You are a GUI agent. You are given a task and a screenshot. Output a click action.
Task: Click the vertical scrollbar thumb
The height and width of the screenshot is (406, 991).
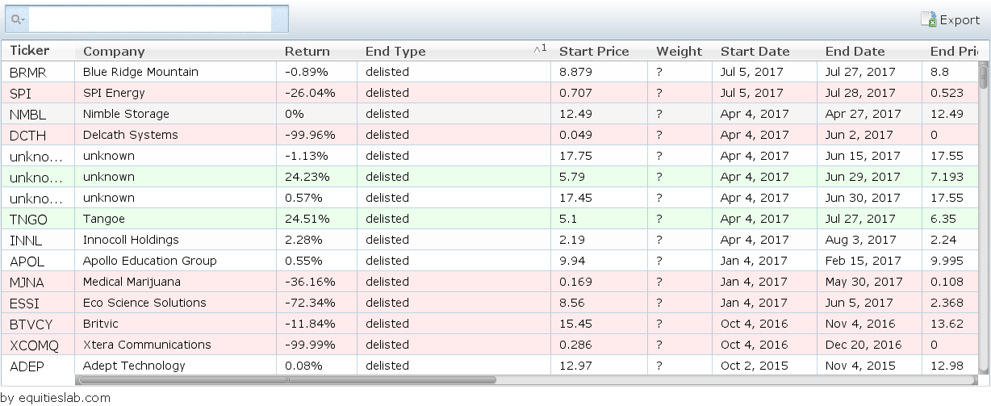coord(984,76)
